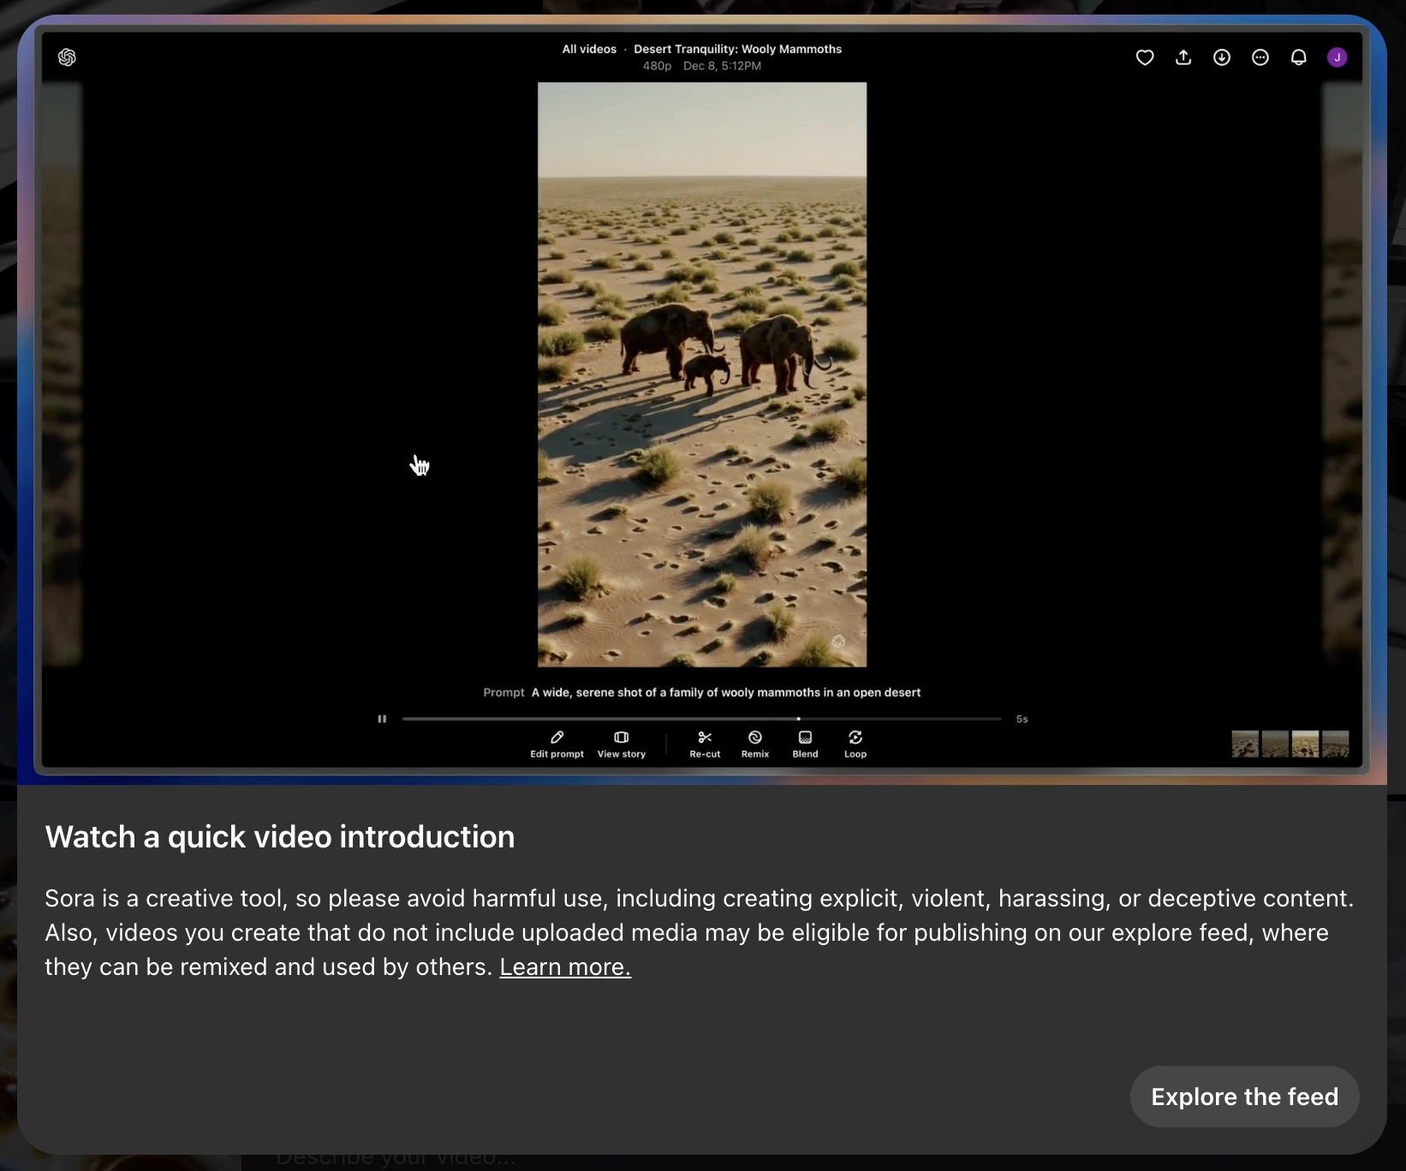Go to All videos breadcrumb
The image size is (1406, 1171).
[589, 49]
